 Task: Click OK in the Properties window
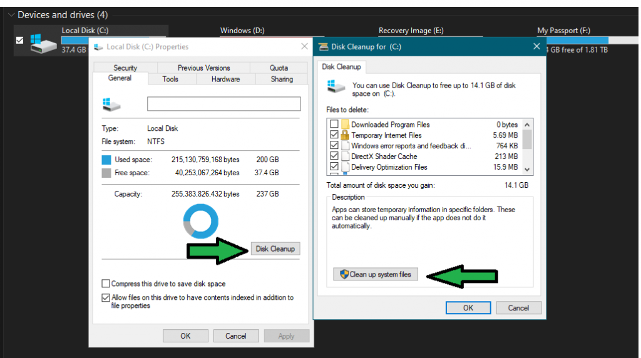(x=185, y=336)
